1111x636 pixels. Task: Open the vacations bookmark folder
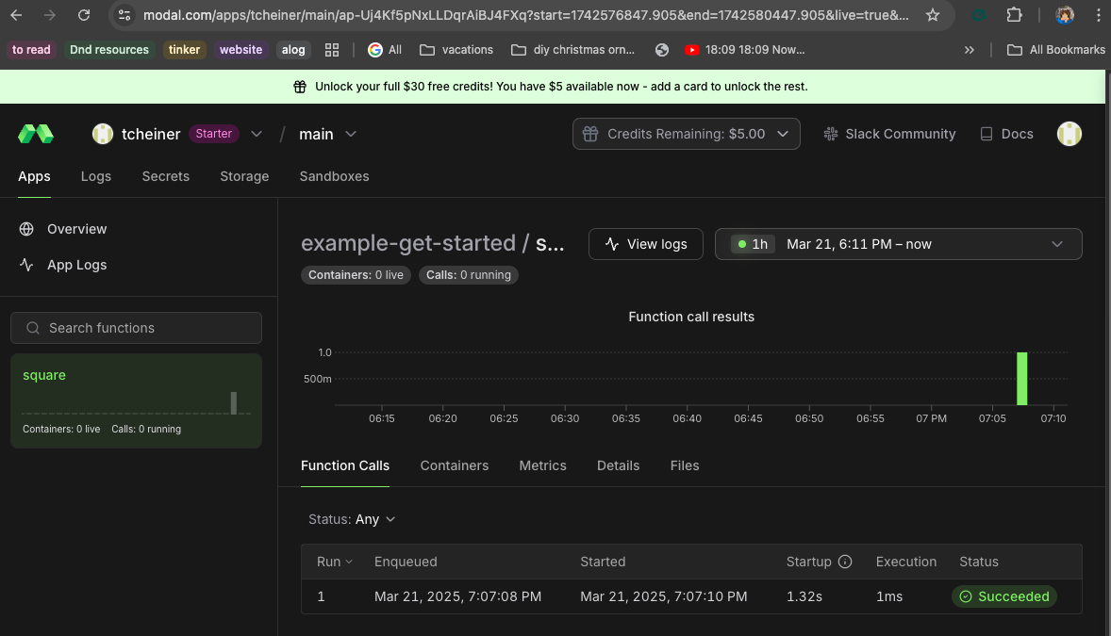456,50
